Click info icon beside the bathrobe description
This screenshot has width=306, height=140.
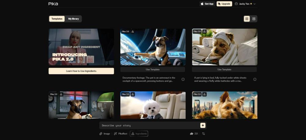coord(255,79)
